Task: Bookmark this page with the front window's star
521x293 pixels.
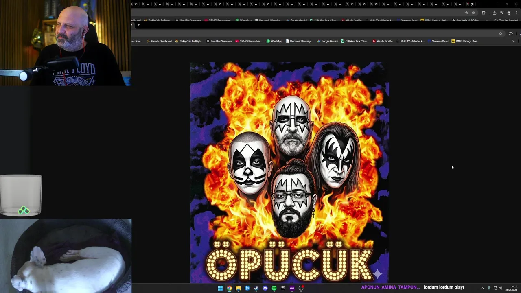Action: [501, 33]
